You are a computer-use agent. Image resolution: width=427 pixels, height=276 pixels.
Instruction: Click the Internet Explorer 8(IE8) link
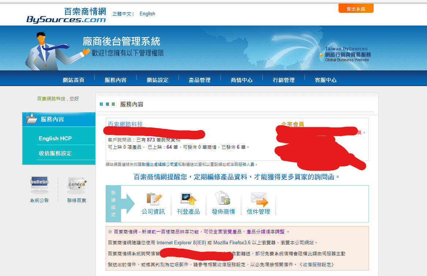181,242
